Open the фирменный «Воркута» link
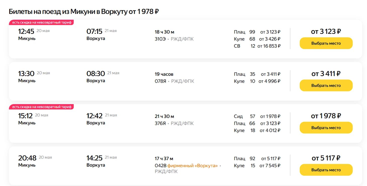This screenshot has width=367, height=186. tap(192, 165)
